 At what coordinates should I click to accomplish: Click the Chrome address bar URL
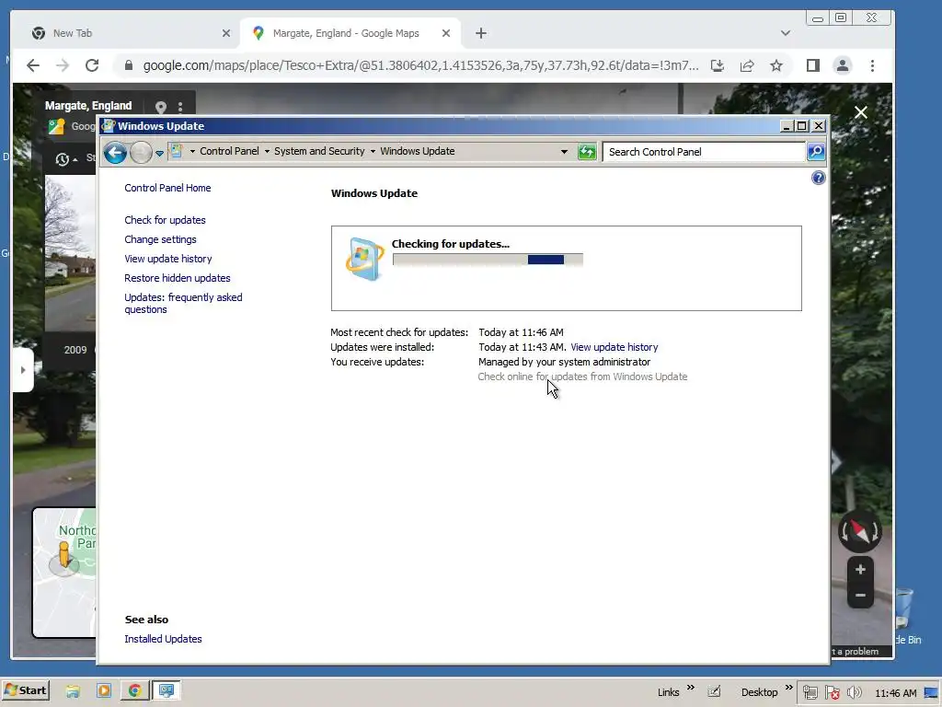420,65
